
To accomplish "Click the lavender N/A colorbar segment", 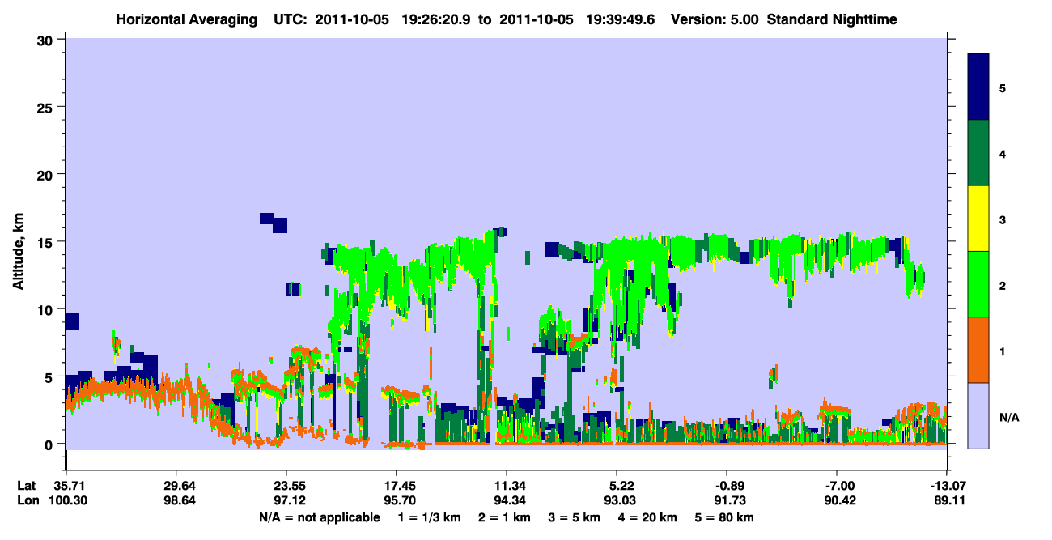I will (x=978, y=415).
